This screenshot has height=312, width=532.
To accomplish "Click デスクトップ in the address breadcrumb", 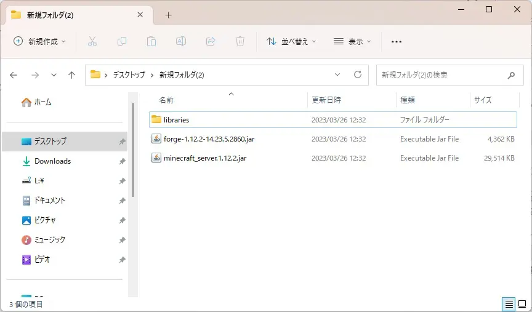I will (x=129, y=74).
